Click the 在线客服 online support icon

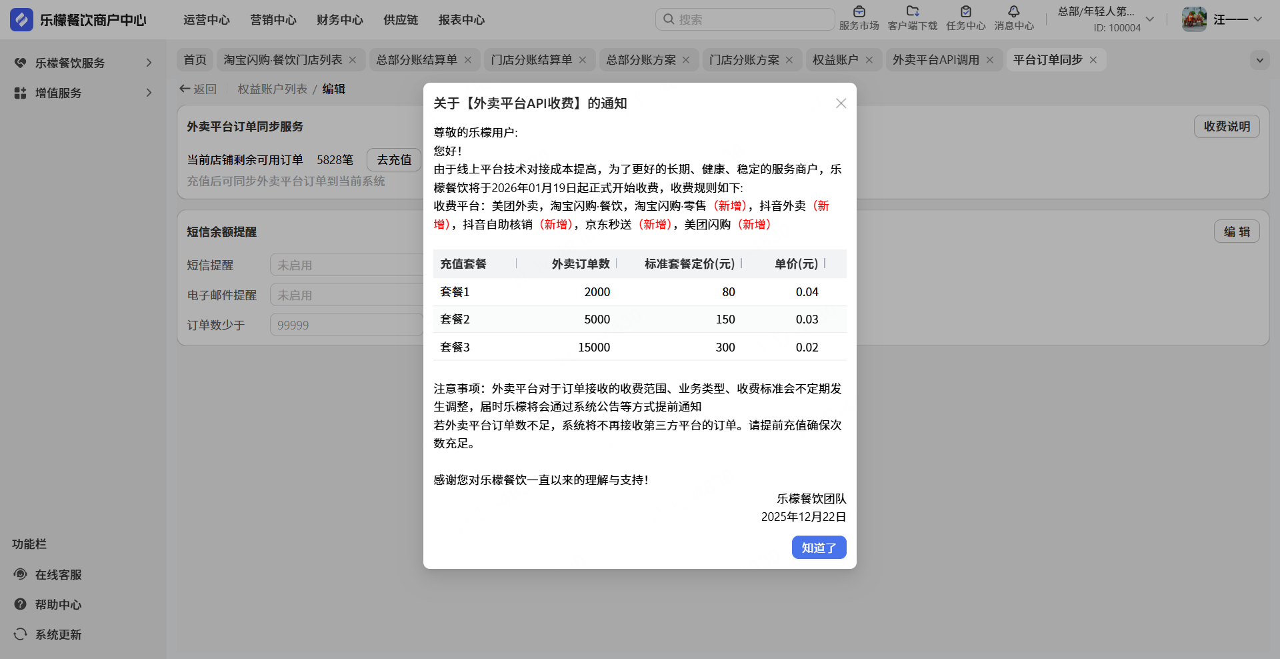(x=21, y=574)
